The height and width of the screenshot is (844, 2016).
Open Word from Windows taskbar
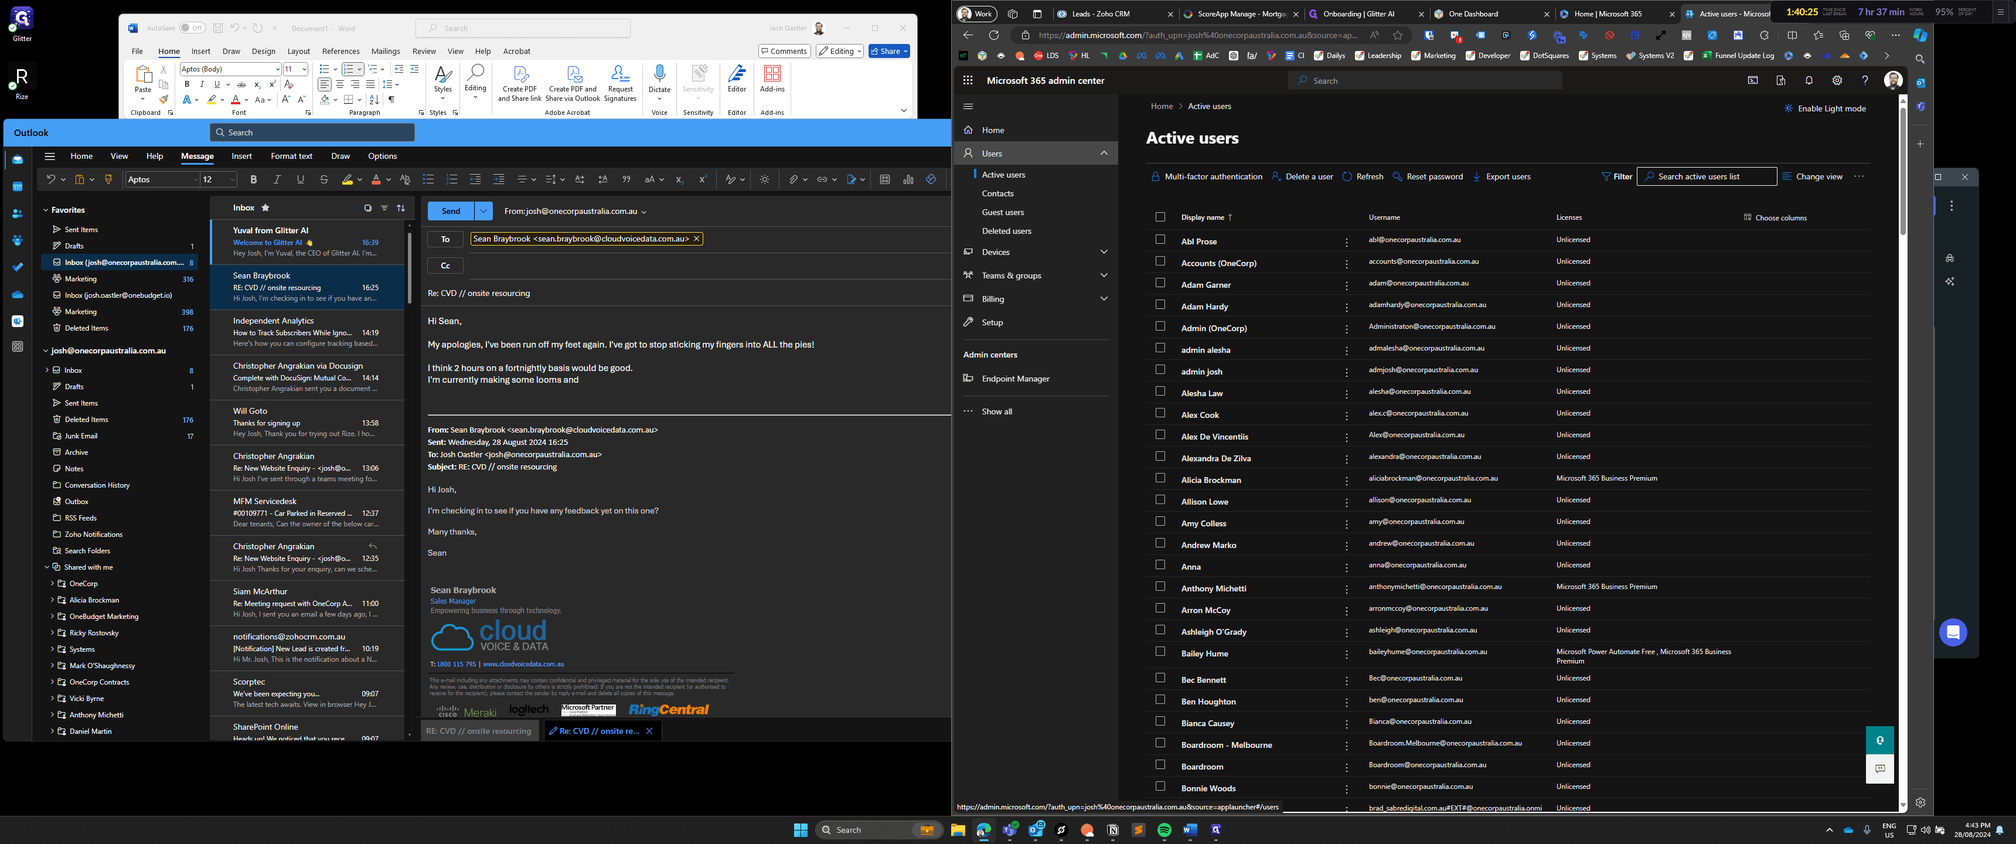click(x=1190, y=830)
